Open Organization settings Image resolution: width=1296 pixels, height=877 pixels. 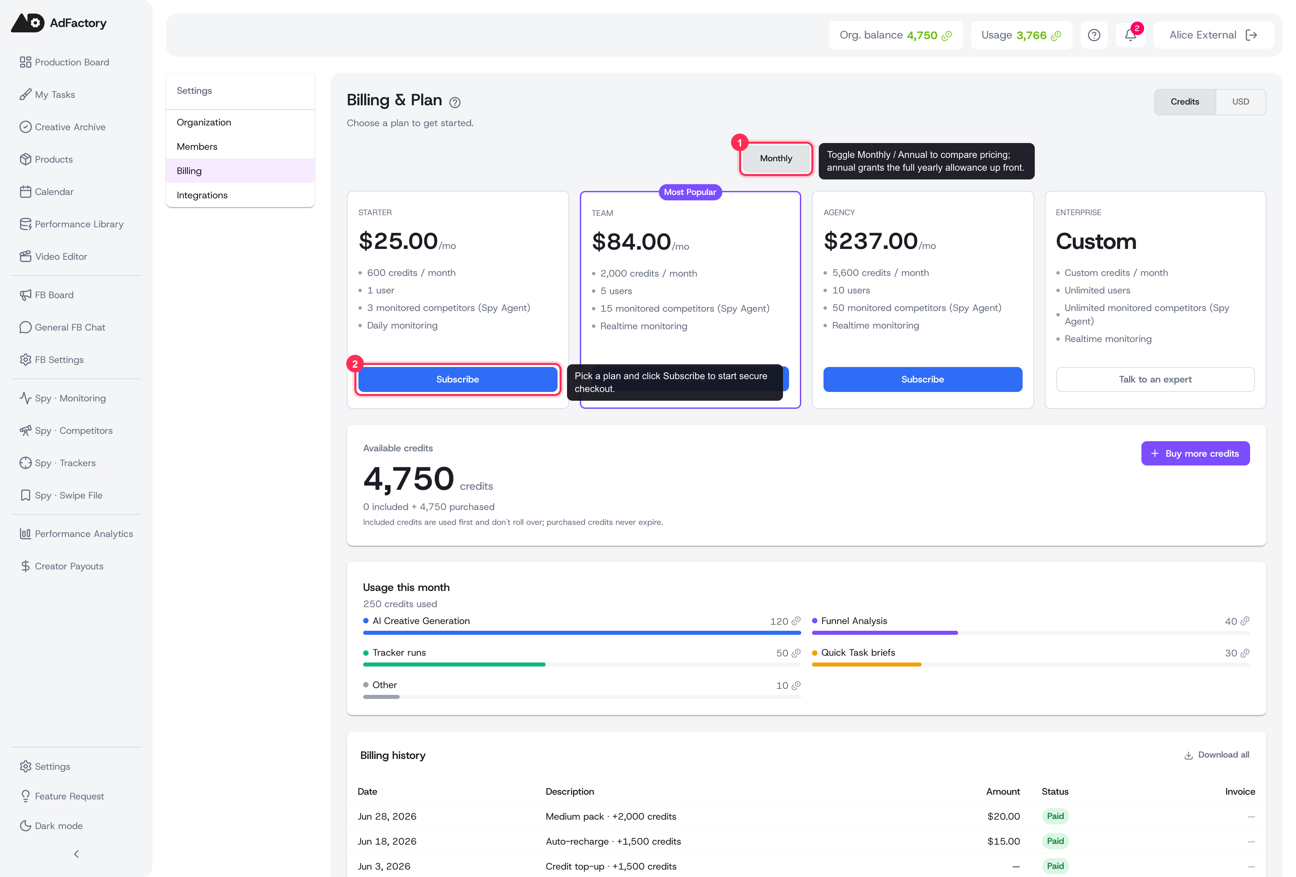240,122
